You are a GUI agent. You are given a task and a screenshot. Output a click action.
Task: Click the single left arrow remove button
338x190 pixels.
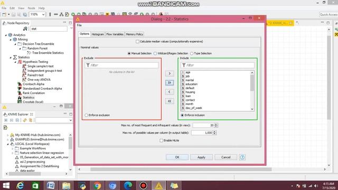pyautogui.click(x=170, y=92)
